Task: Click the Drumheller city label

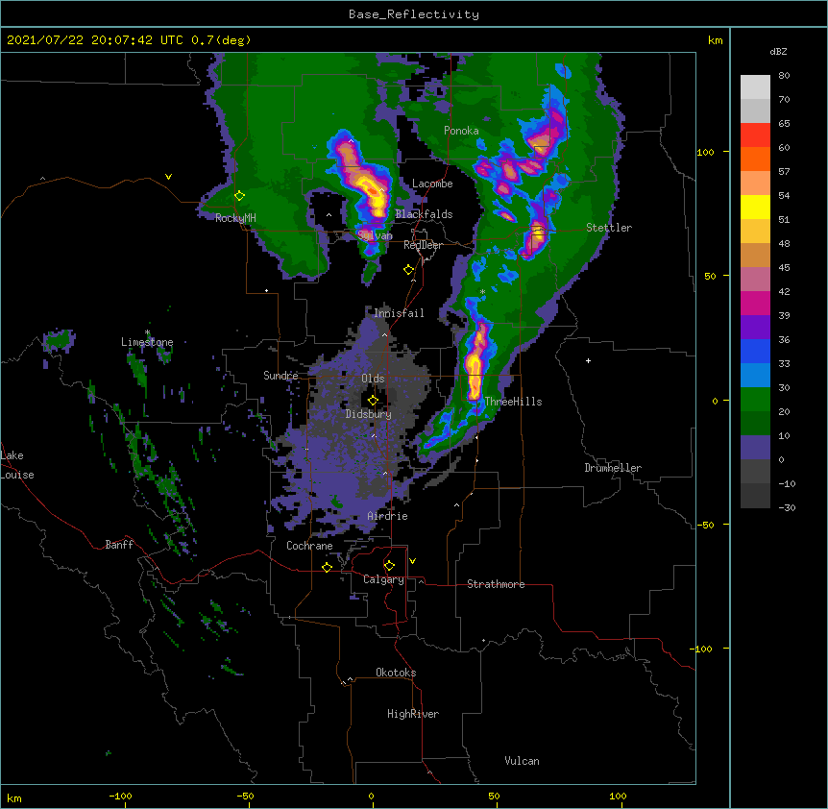Action: coord(613,468)
